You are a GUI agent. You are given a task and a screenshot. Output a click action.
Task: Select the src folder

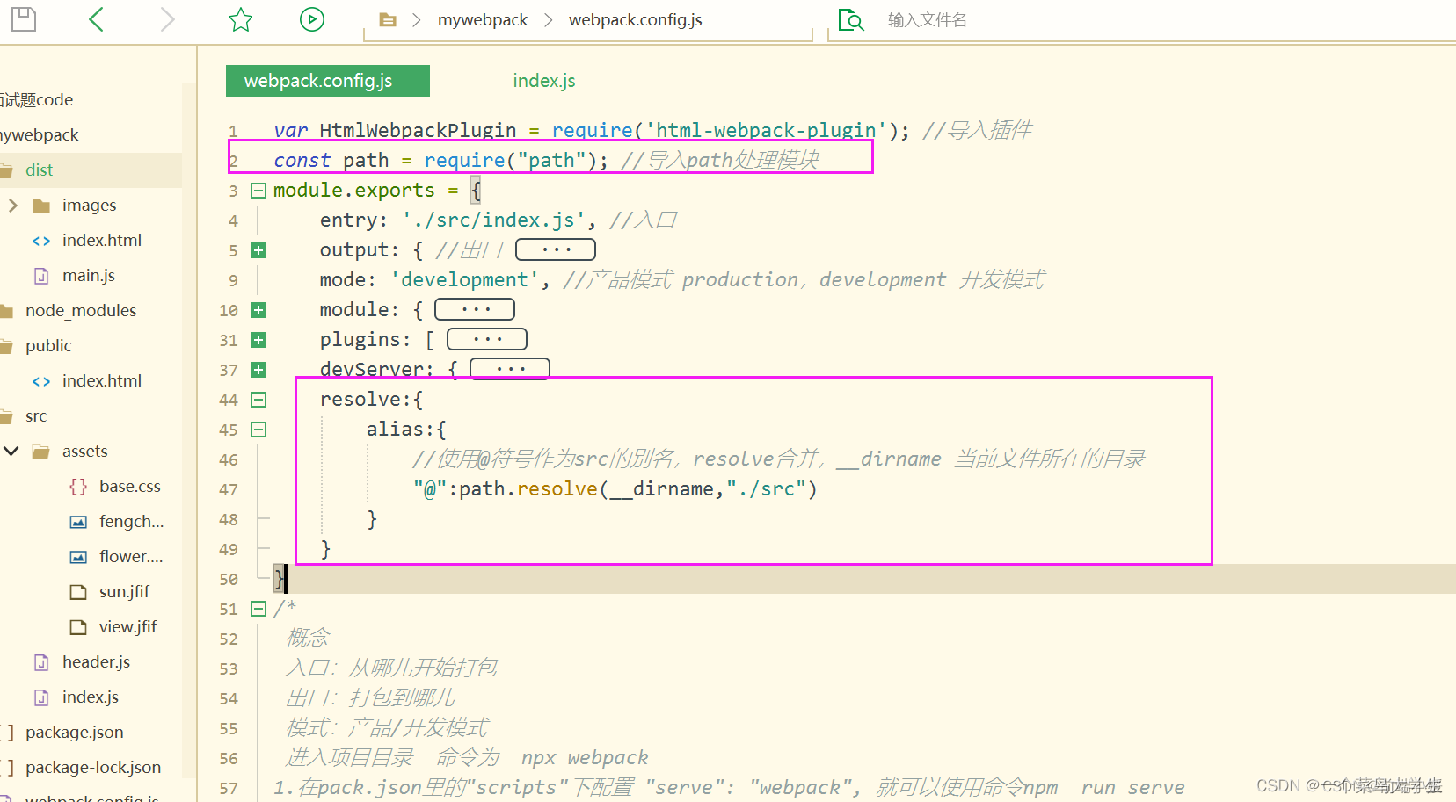click(36, 415)
